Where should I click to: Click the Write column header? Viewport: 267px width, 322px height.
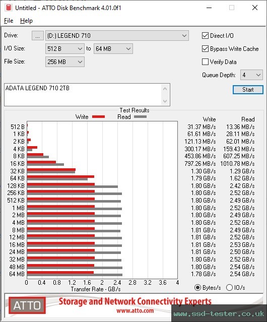pos(210,119)
